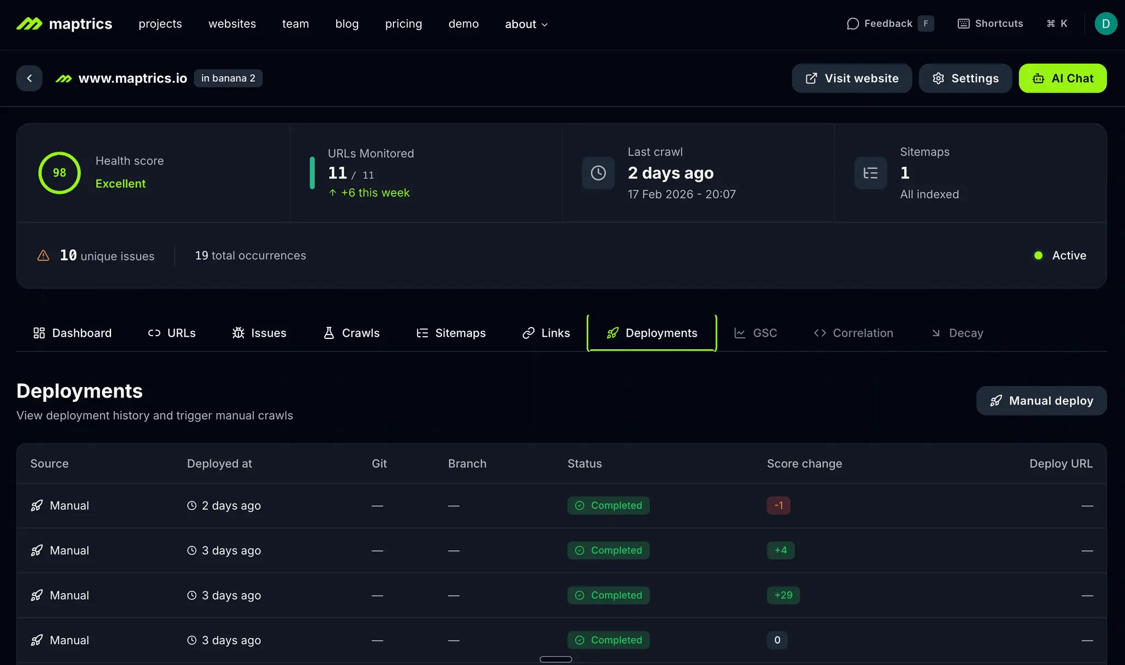Click the Completed badge in 2 days ago row
1125x665 pixels.
pyautogui.click(x=608, y=506)
